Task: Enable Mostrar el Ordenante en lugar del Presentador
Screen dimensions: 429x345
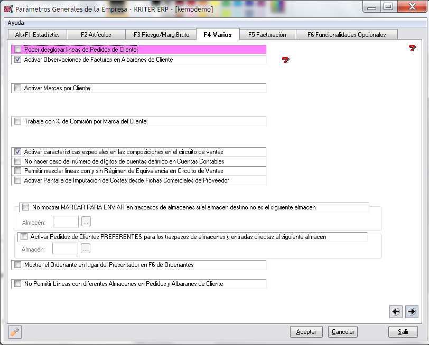Action: pyautogui.click(x=18, y=264)
